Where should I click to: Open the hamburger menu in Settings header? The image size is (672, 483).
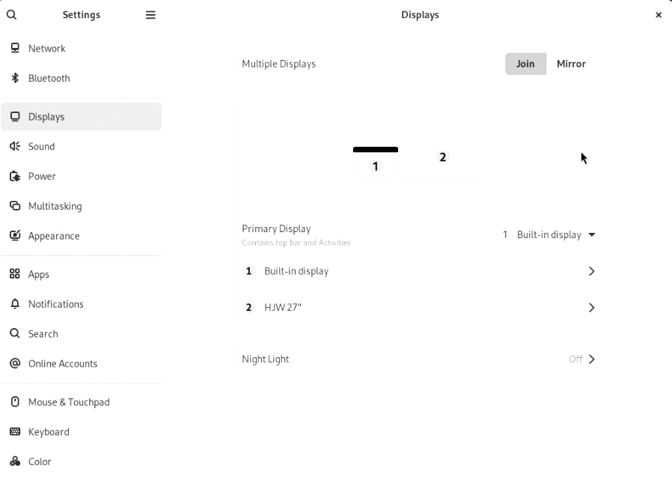pyautogui.click(x=150, y=15)
